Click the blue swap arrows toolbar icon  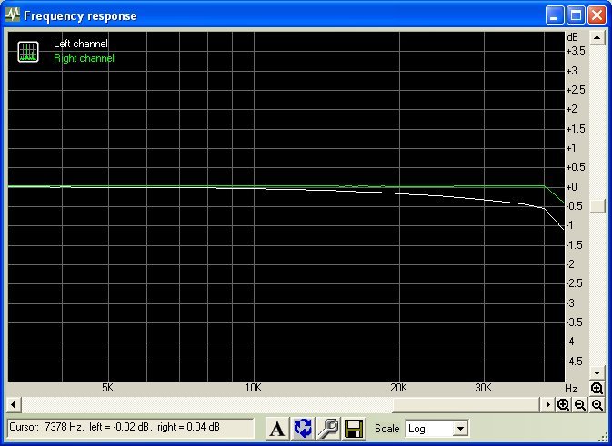point(303,428)
